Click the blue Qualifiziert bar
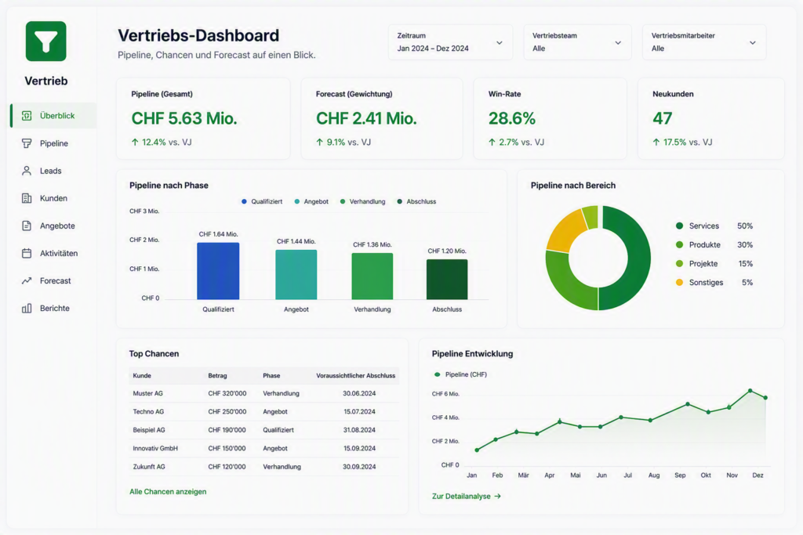The width and height of the screenshot is (803, 535). click(218, 271)
